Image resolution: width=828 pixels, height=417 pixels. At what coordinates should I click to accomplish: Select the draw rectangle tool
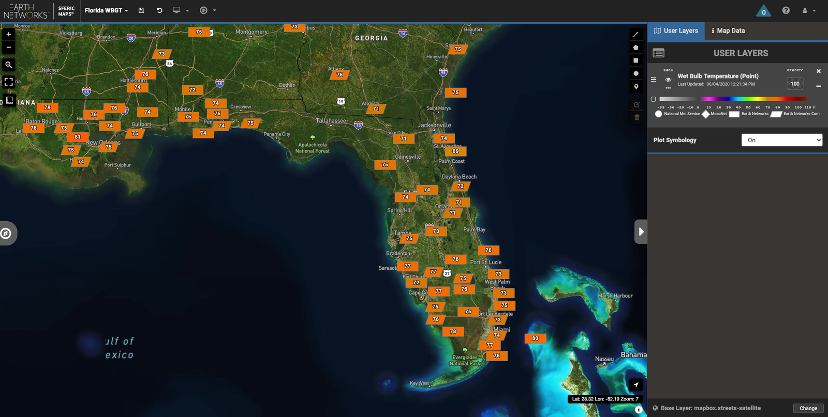(x=636, y=60)
